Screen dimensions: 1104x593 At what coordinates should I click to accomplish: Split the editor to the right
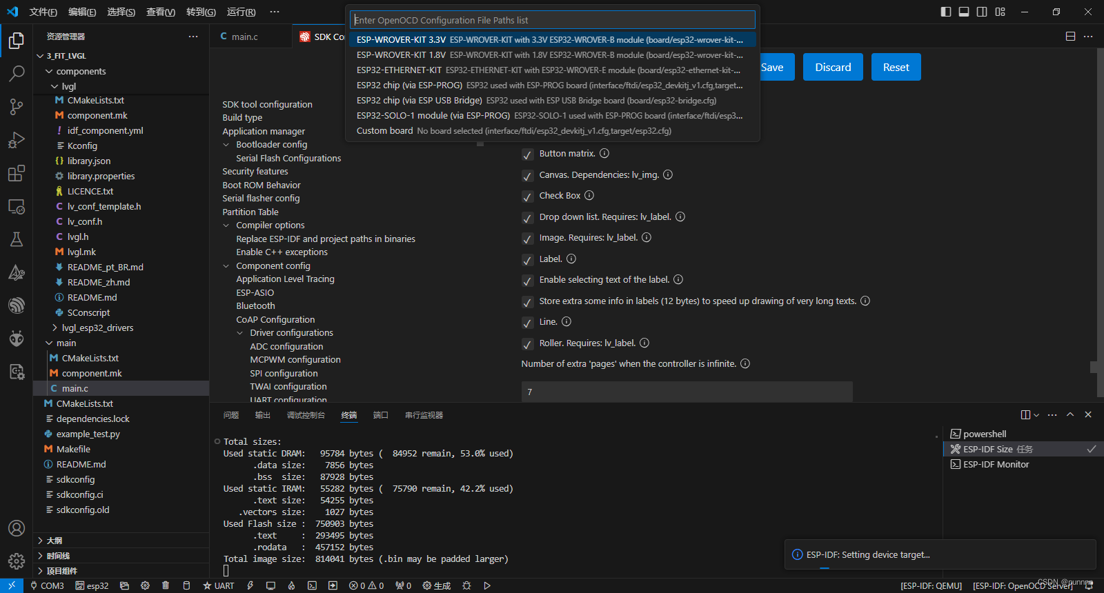1071,36
